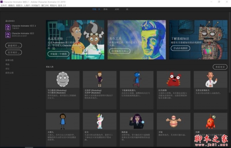The width and height of the screenshot is (231, 148).
Task: Select the stick figure puppet in blue
Action: coord(63,121)
